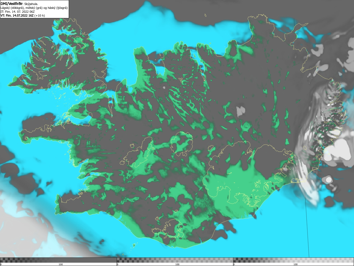This screenshot has width=354, height=266.
Task: Click the medium grey mid-cloud colour scale bar
Action: tap(175, 260)
